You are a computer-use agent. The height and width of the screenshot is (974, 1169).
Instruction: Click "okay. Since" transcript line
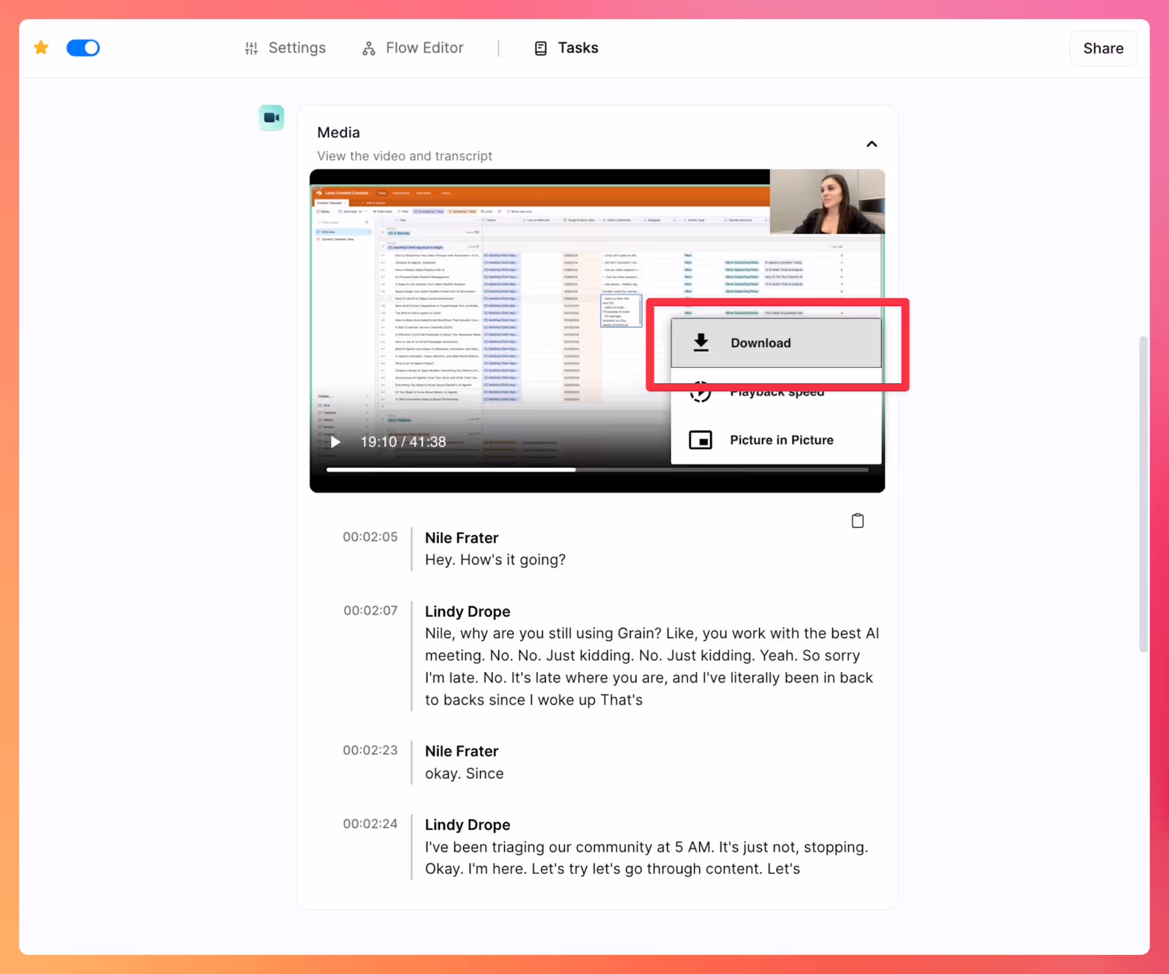click(x=465, y=773)
